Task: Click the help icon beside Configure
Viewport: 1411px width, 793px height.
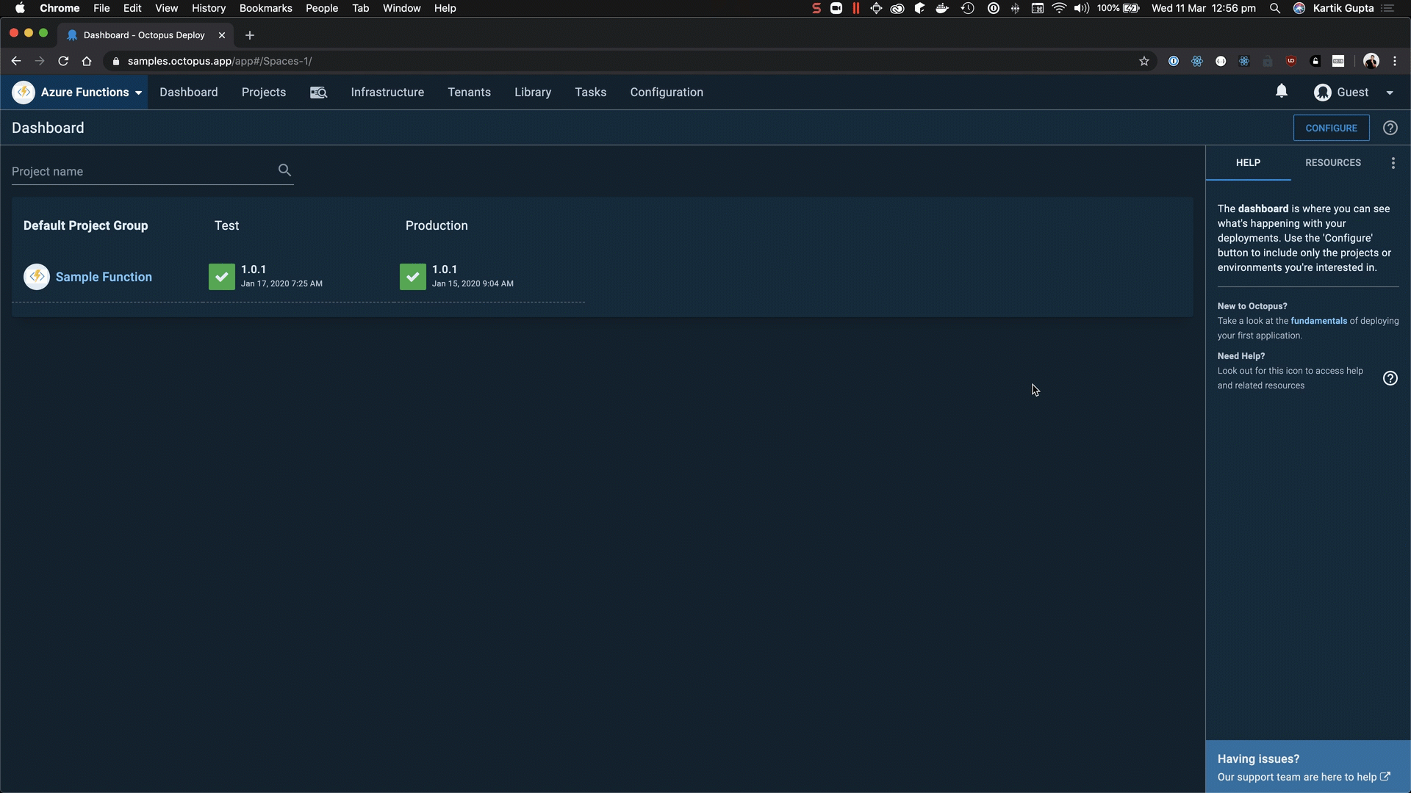Action: [1390, 128]
